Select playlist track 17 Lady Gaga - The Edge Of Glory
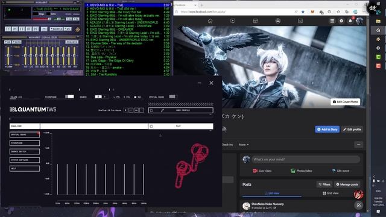 [x=127, y=60]
